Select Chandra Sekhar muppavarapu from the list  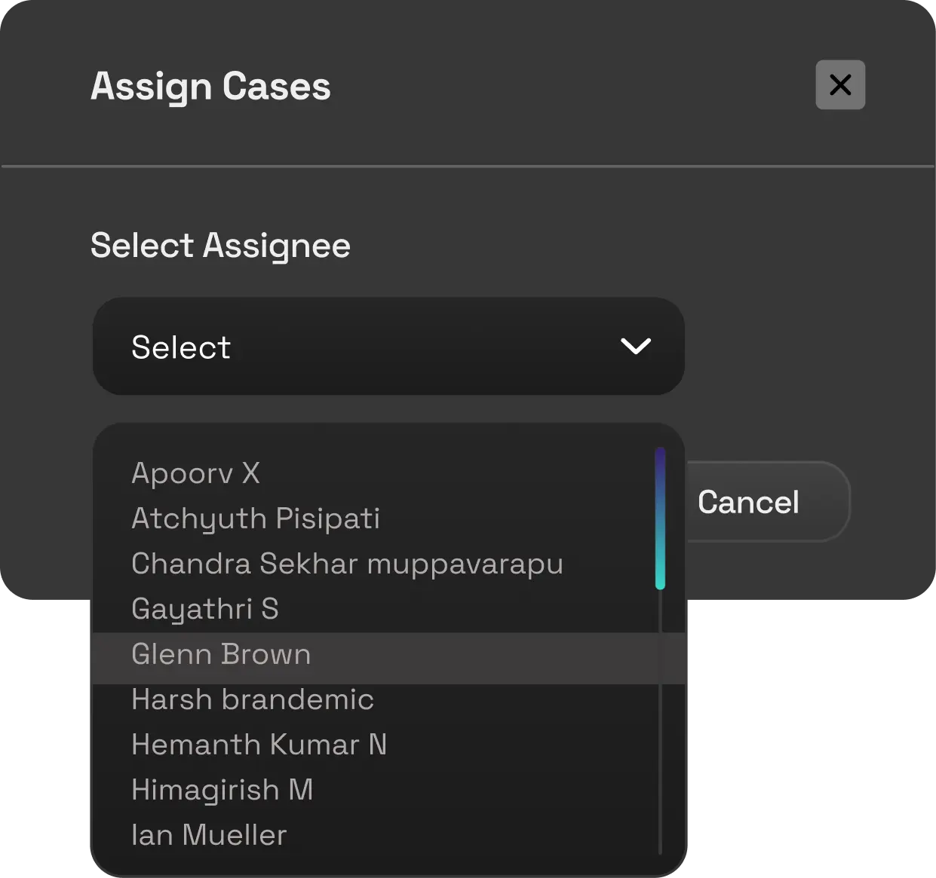click(347, 563)
